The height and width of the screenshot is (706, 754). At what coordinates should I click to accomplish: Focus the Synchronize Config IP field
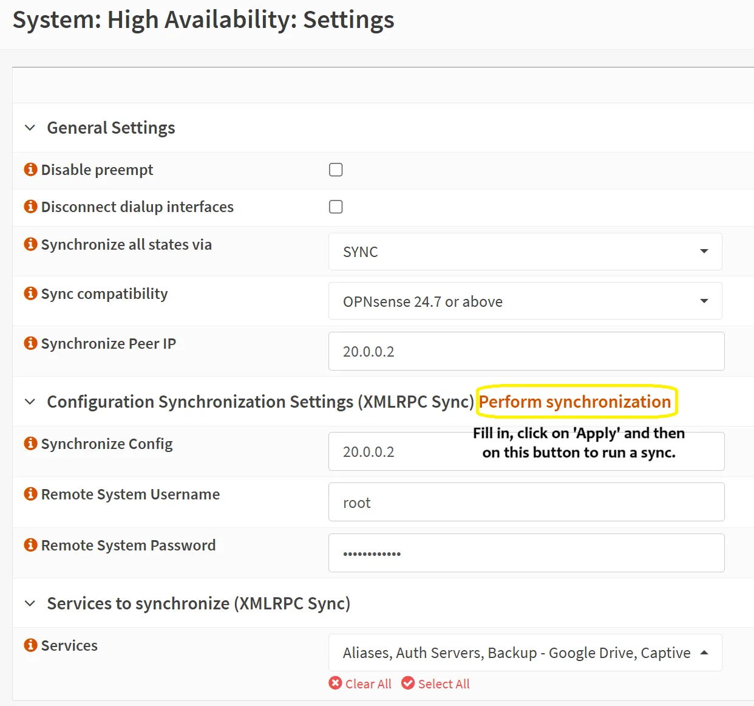click(x=526, y=451)
